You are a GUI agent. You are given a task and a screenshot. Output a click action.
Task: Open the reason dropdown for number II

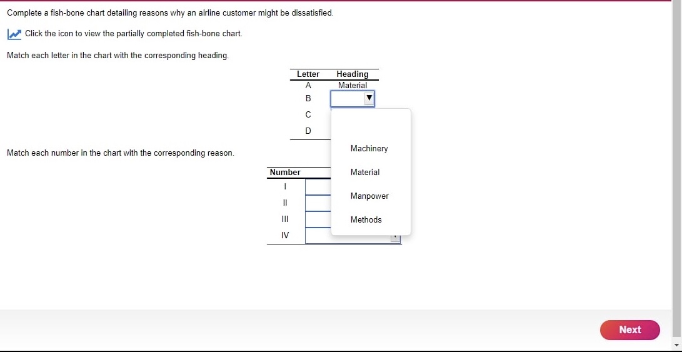[318, 203]
